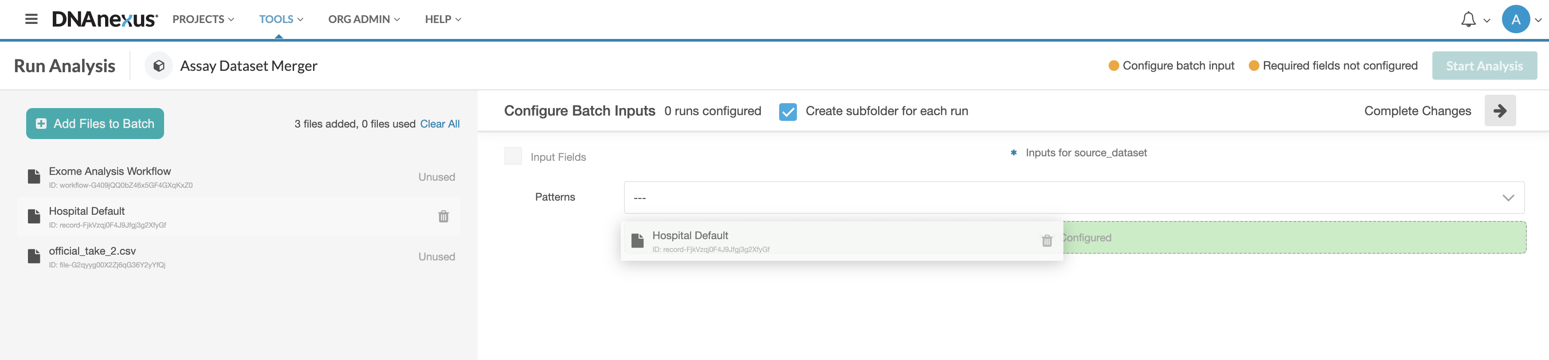Click Add Files to Batch button

click(x=95, y=124)
